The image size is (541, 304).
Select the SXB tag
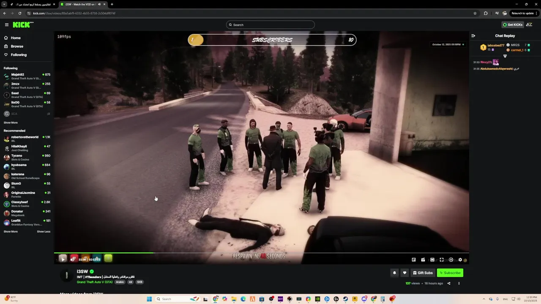pyautogui.click(x=139, y=282)
